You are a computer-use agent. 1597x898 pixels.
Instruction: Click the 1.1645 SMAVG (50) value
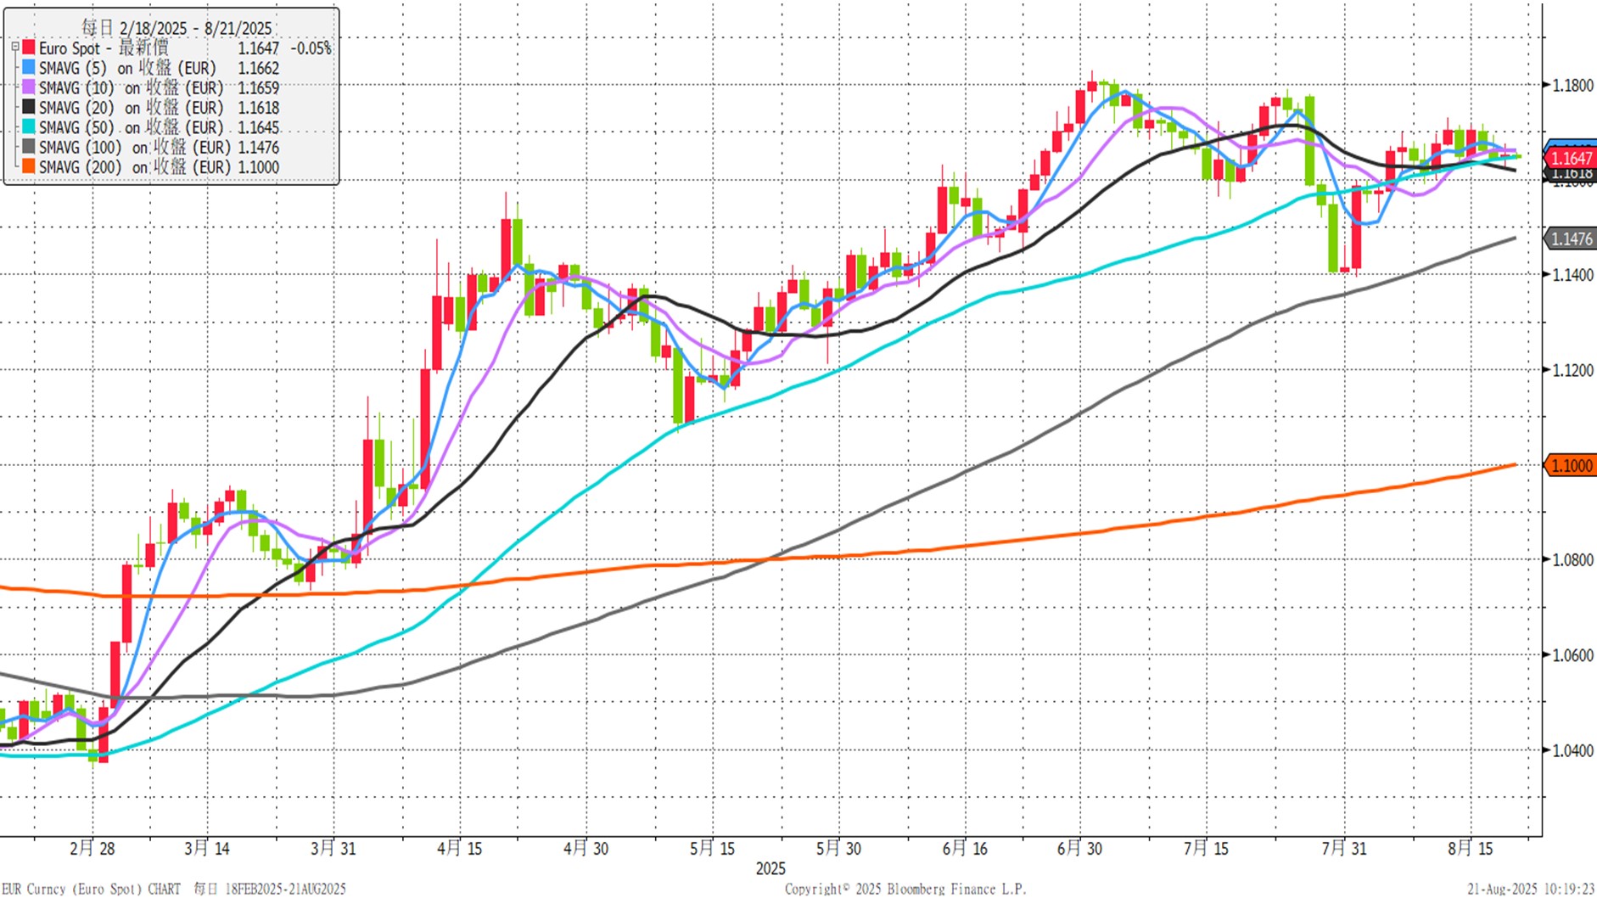point(258,127)
